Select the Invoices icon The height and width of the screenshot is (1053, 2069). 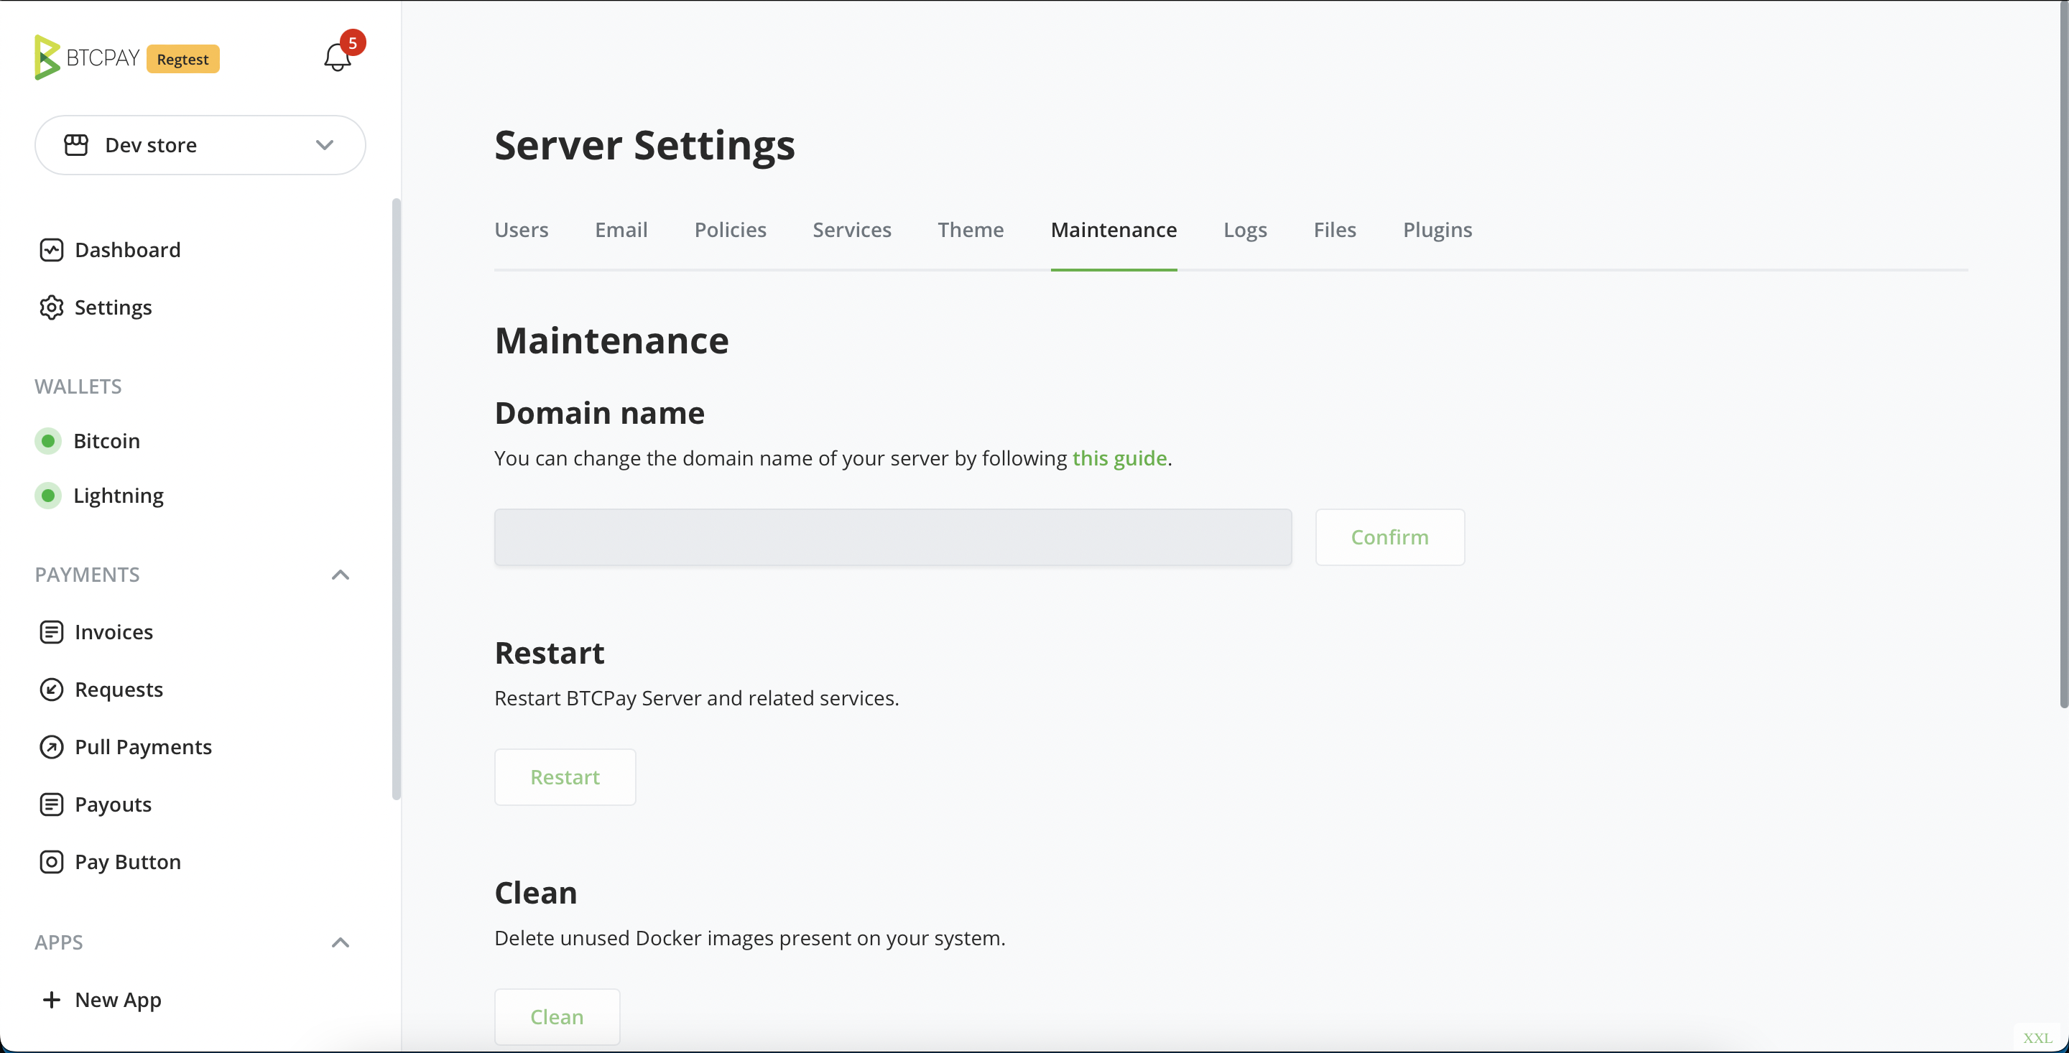tap(52, 631)
